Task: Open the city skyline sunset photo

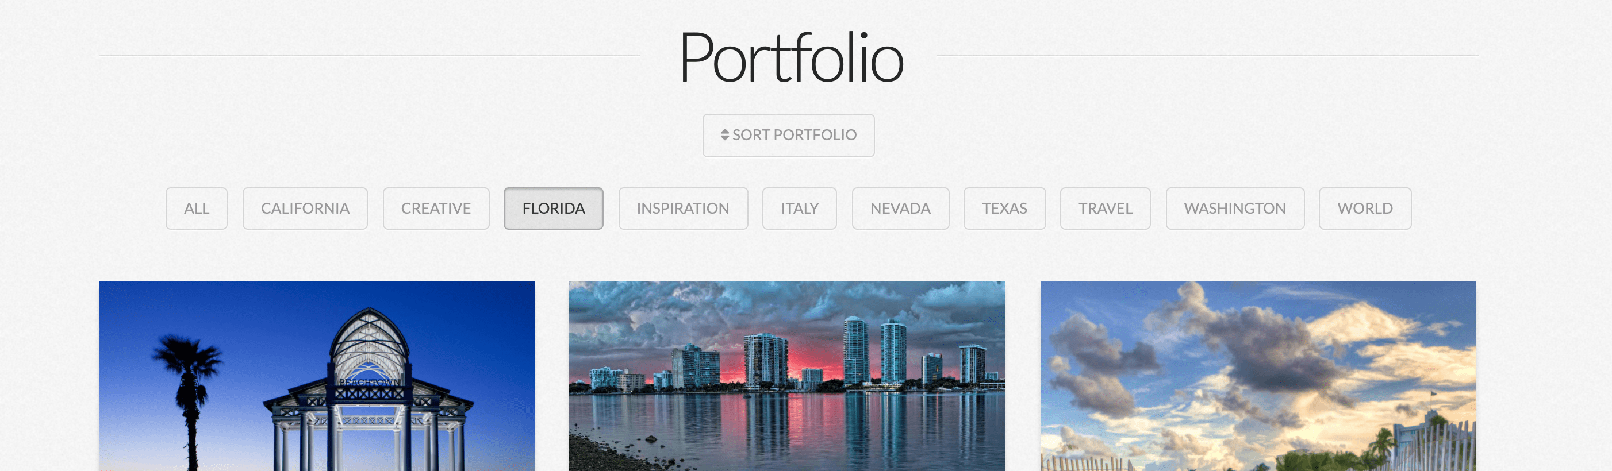Action: pos(786,376)
